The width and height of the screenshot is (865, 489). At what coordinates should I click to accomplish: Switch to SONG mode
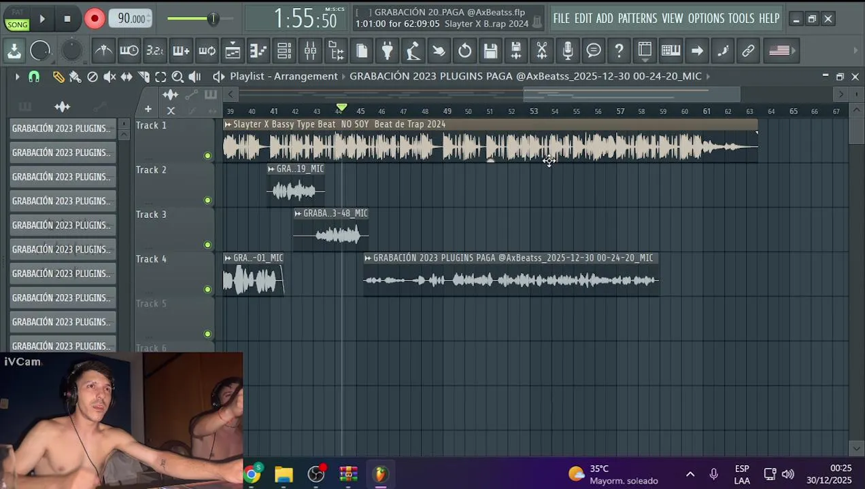pyautogui.click(x=17, y=24)
